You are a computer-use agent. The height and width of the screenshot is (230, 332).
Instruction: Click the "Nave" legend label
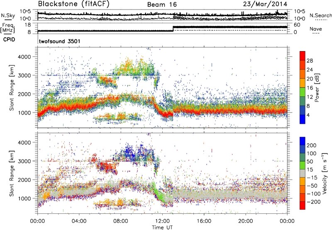(315, 29)
